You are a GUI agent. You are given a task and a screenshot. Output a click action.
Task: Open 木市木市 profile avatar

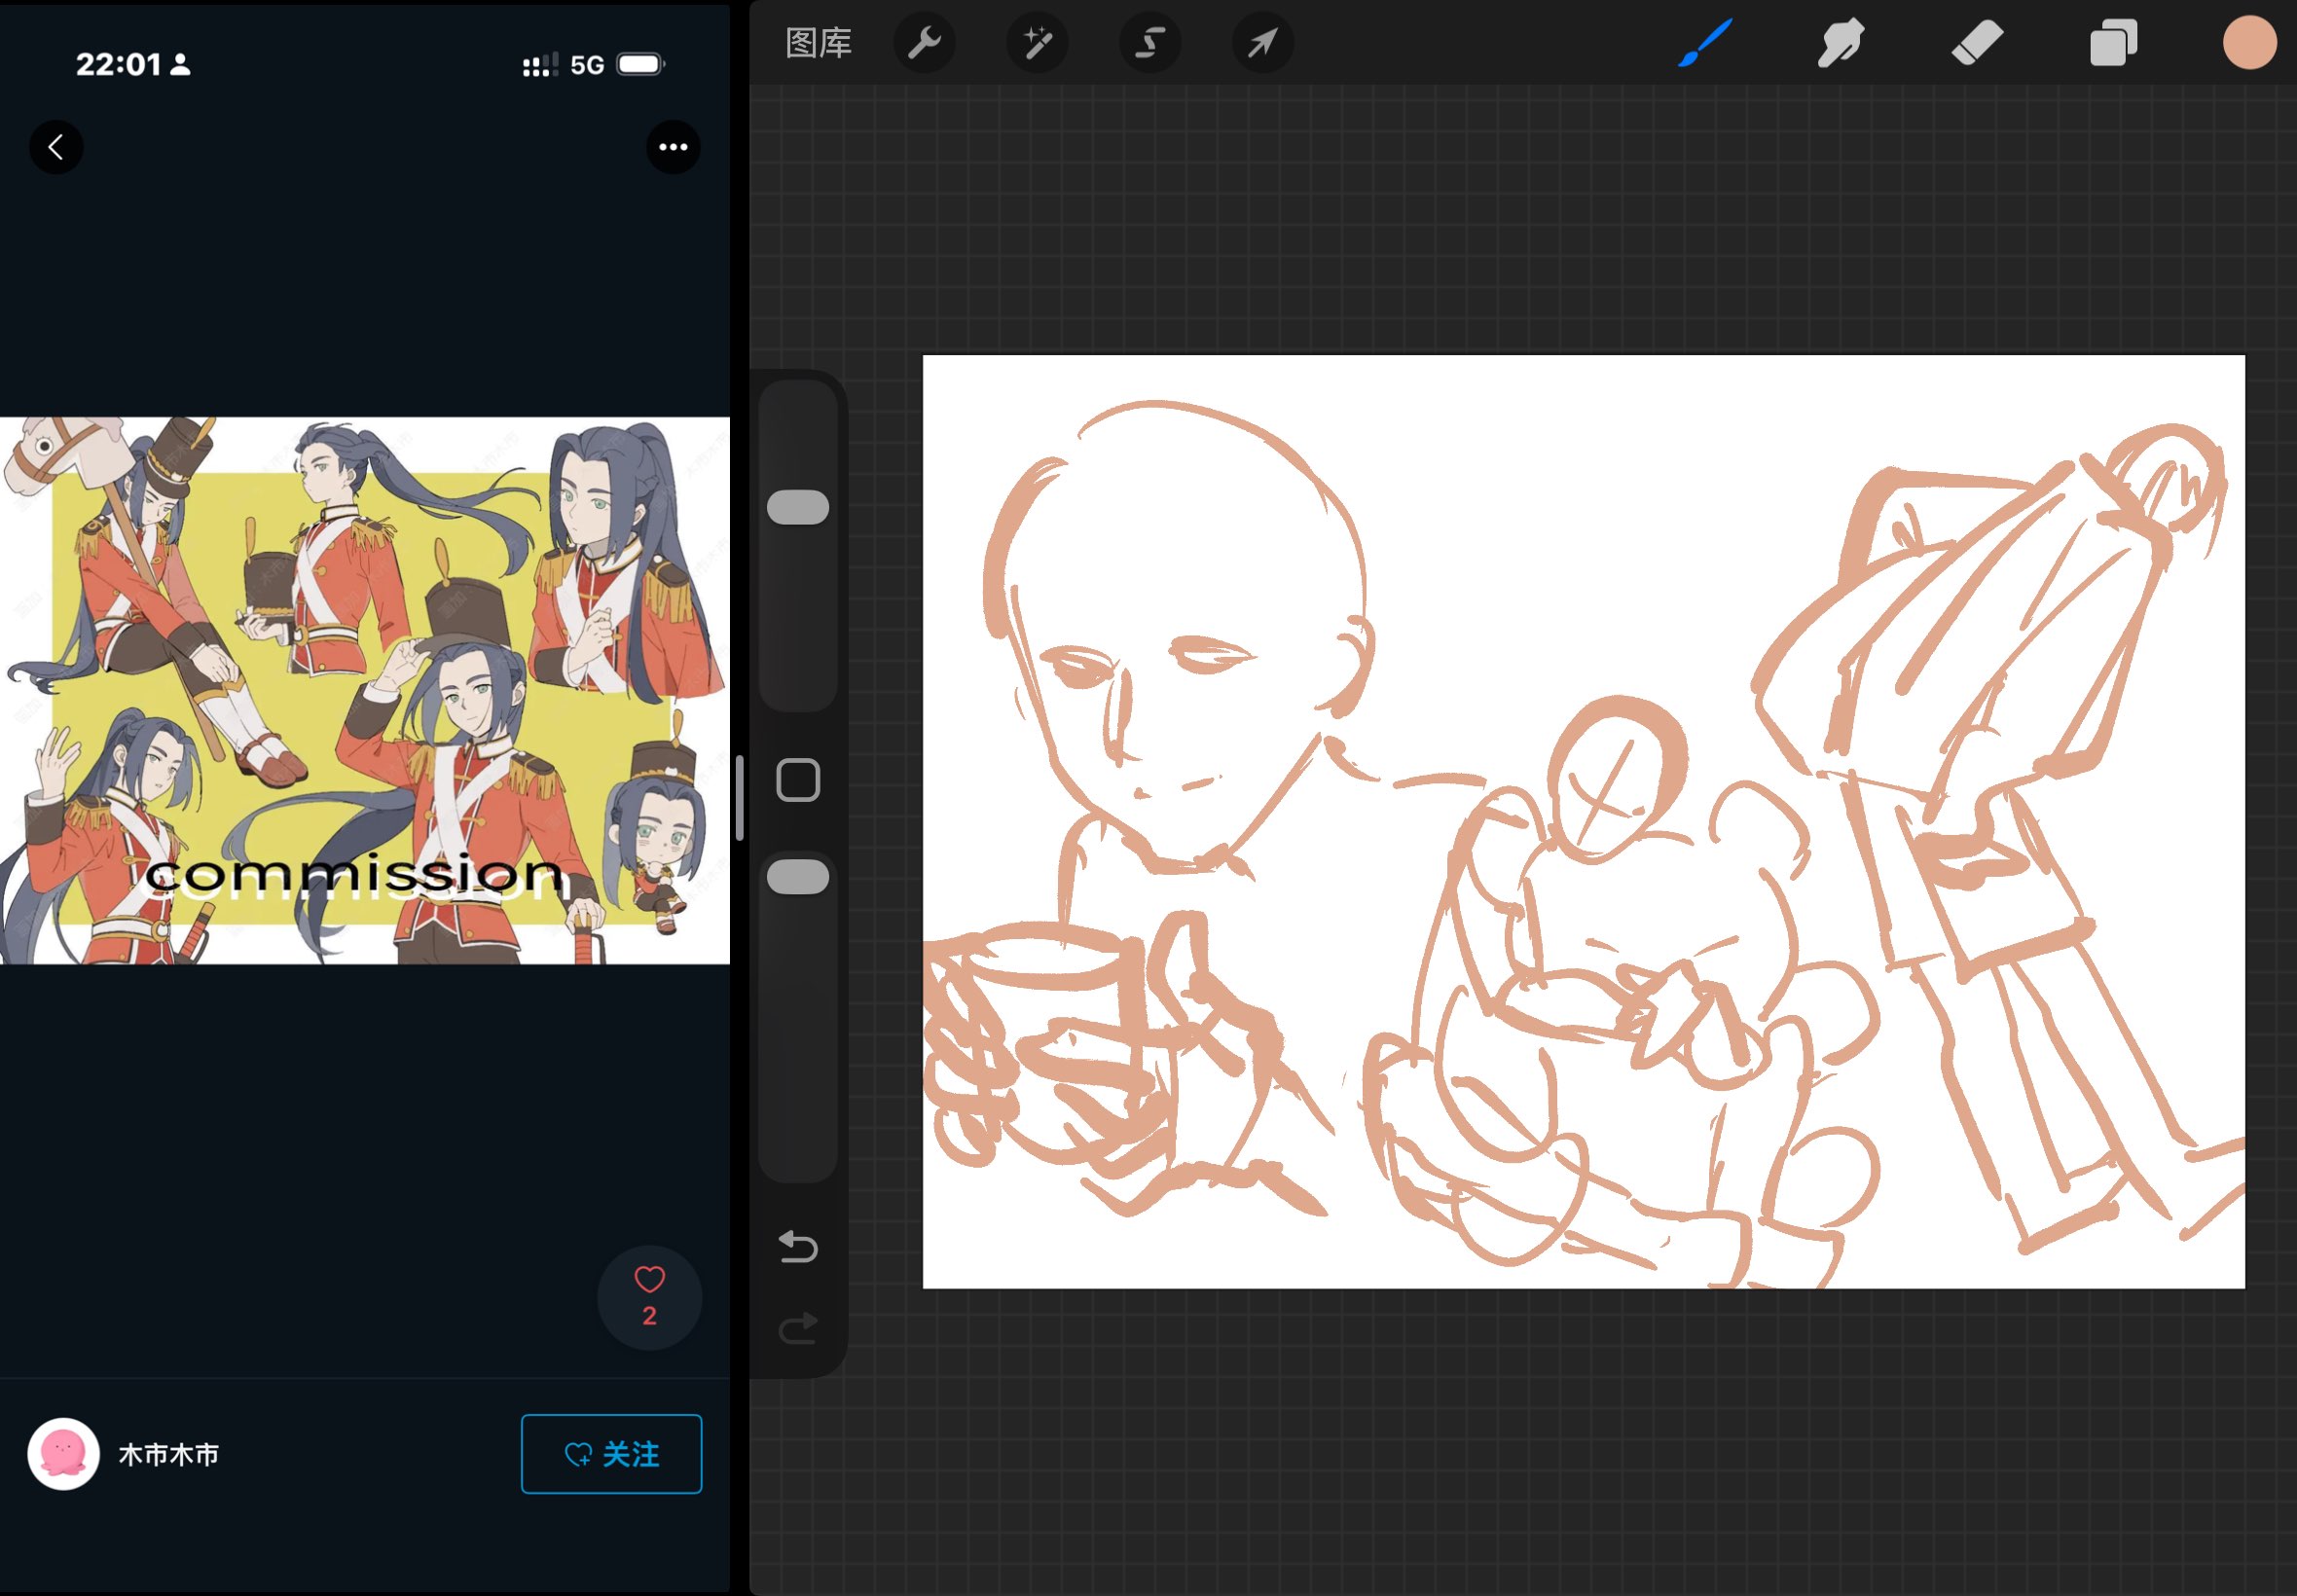coord(63,1454)
